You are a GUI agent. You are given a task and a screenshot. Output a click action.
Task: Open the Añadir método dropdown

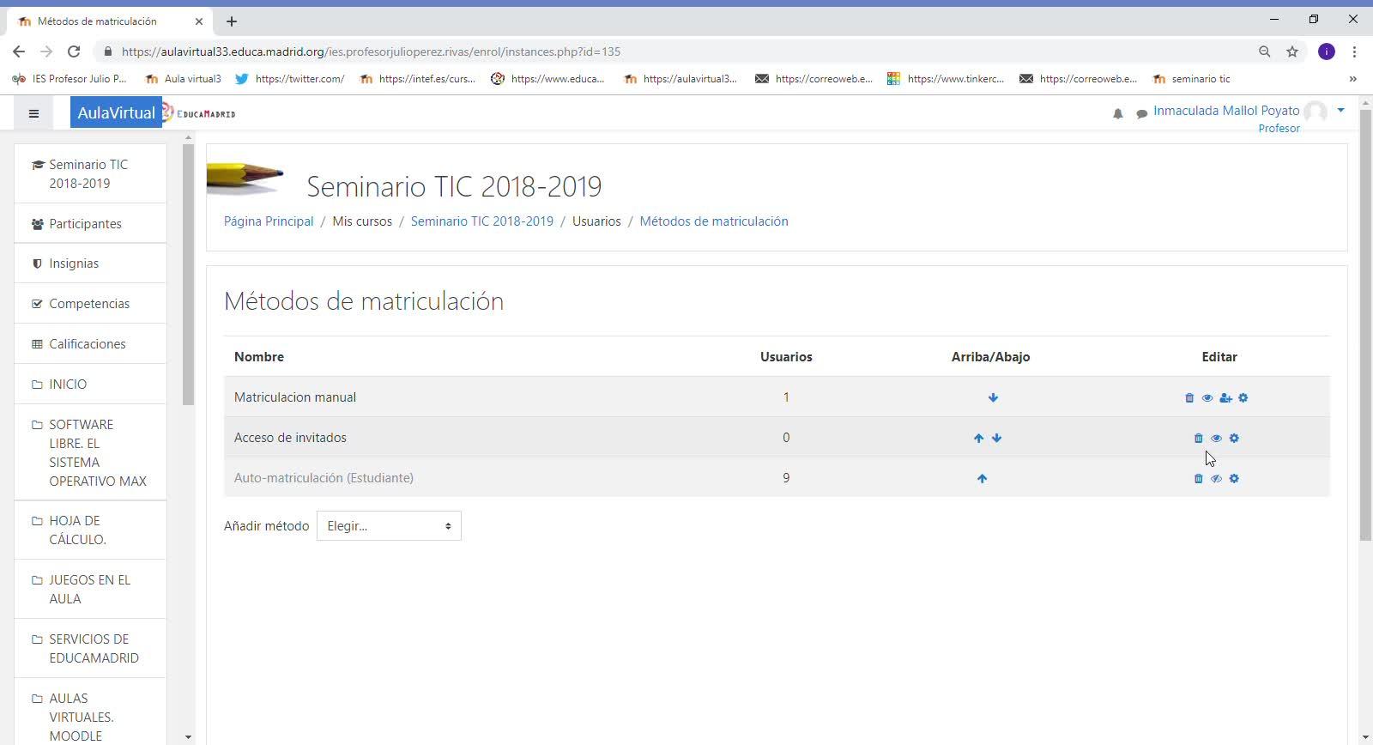tap(389, 526)
